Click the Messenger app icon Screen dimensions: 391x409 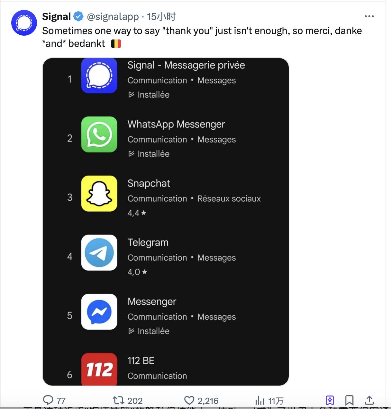(99, 312)
